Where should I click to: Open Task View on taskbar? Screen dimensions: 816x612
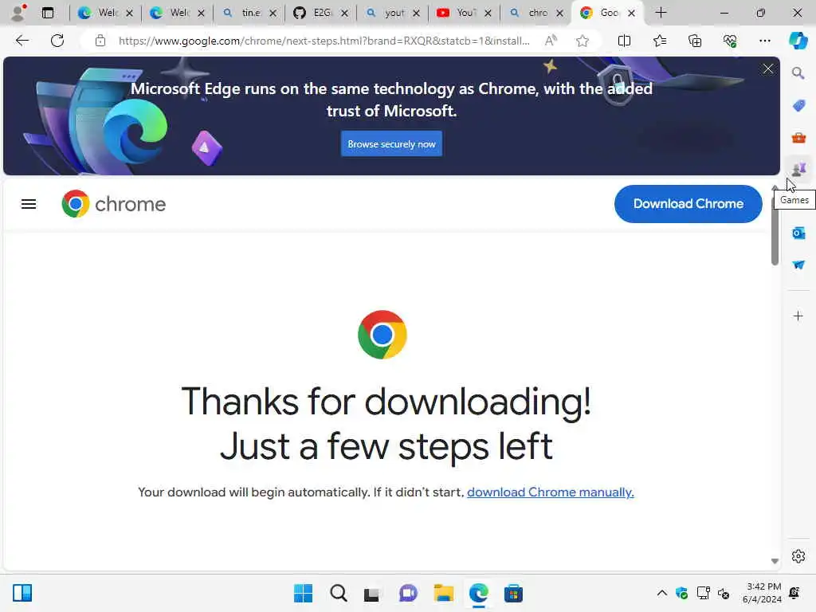coord(371,594)
